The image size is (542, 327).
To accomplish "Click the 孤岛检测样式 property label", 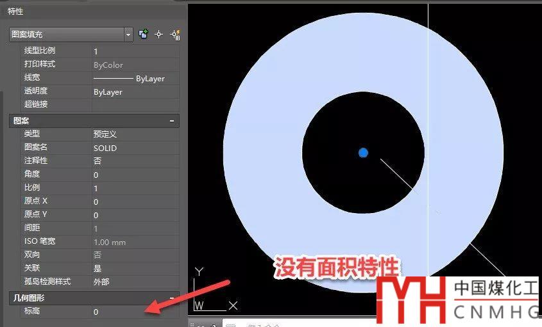I will click(x=47, y=282).
